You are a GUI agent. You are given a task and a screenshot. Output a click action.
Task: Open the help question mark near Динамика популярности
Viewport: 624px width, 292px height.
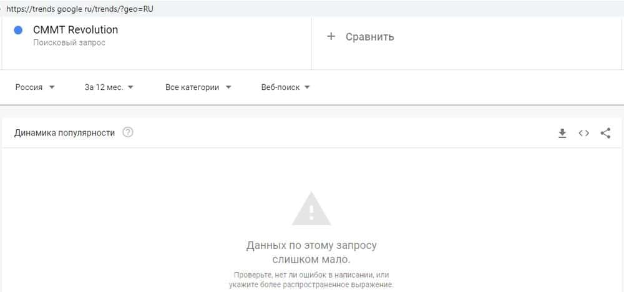128,132
